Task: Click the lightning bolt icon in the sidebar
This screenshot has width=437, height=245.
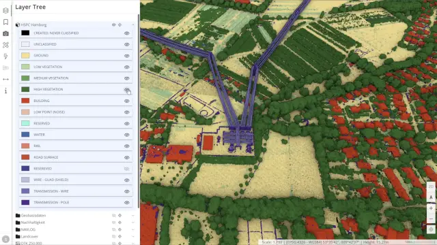Action: pos(5,56)
